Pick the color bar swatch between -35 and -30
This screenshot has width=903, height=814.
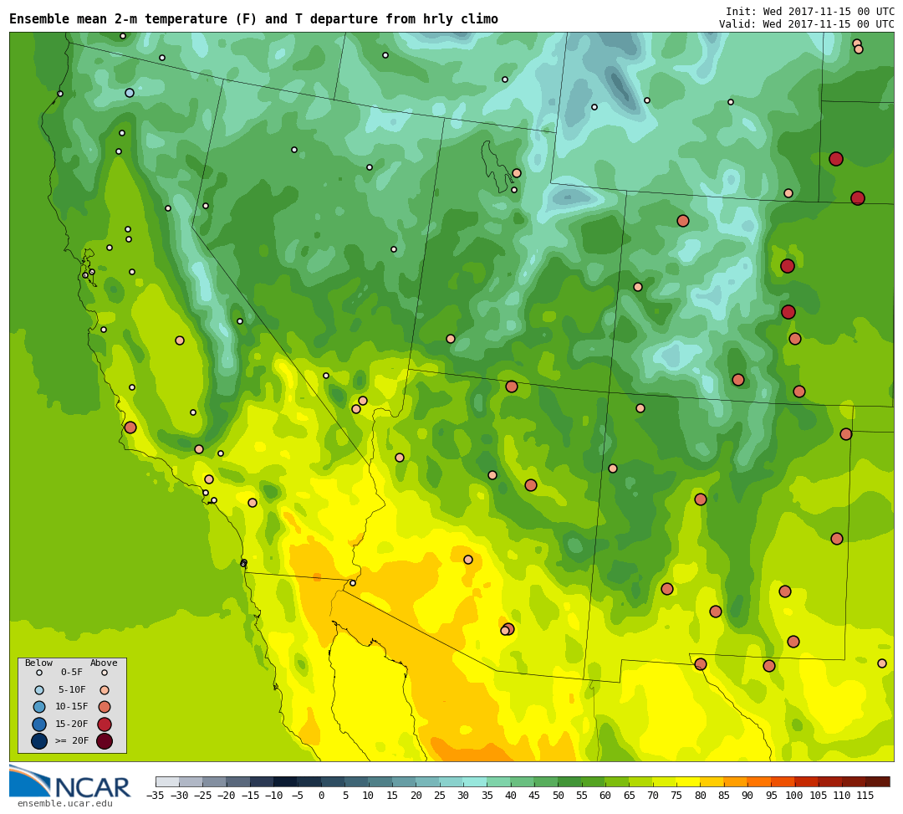click(x=167, y=781)
